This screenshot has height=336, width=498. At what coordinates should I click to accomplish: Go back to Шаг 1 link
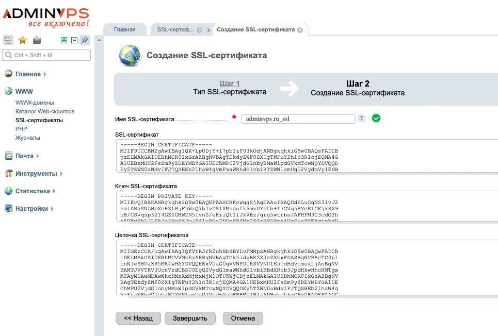point(230,83)
